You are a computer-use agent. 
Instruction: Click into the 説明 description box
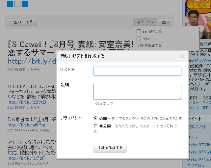(137, 92)
